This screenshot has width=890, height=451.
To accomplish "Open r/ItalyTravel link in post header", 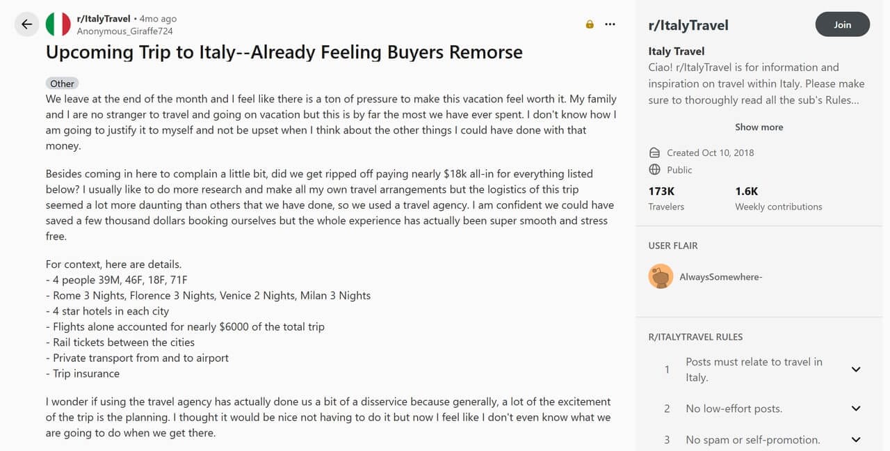I will [x=104, y=19].
